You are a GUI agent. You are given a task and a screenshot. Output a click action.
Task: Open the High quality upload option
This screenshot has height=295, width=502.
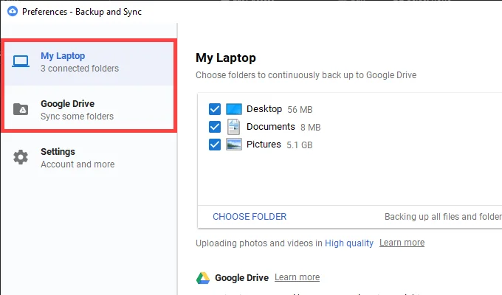pos(349,243)
